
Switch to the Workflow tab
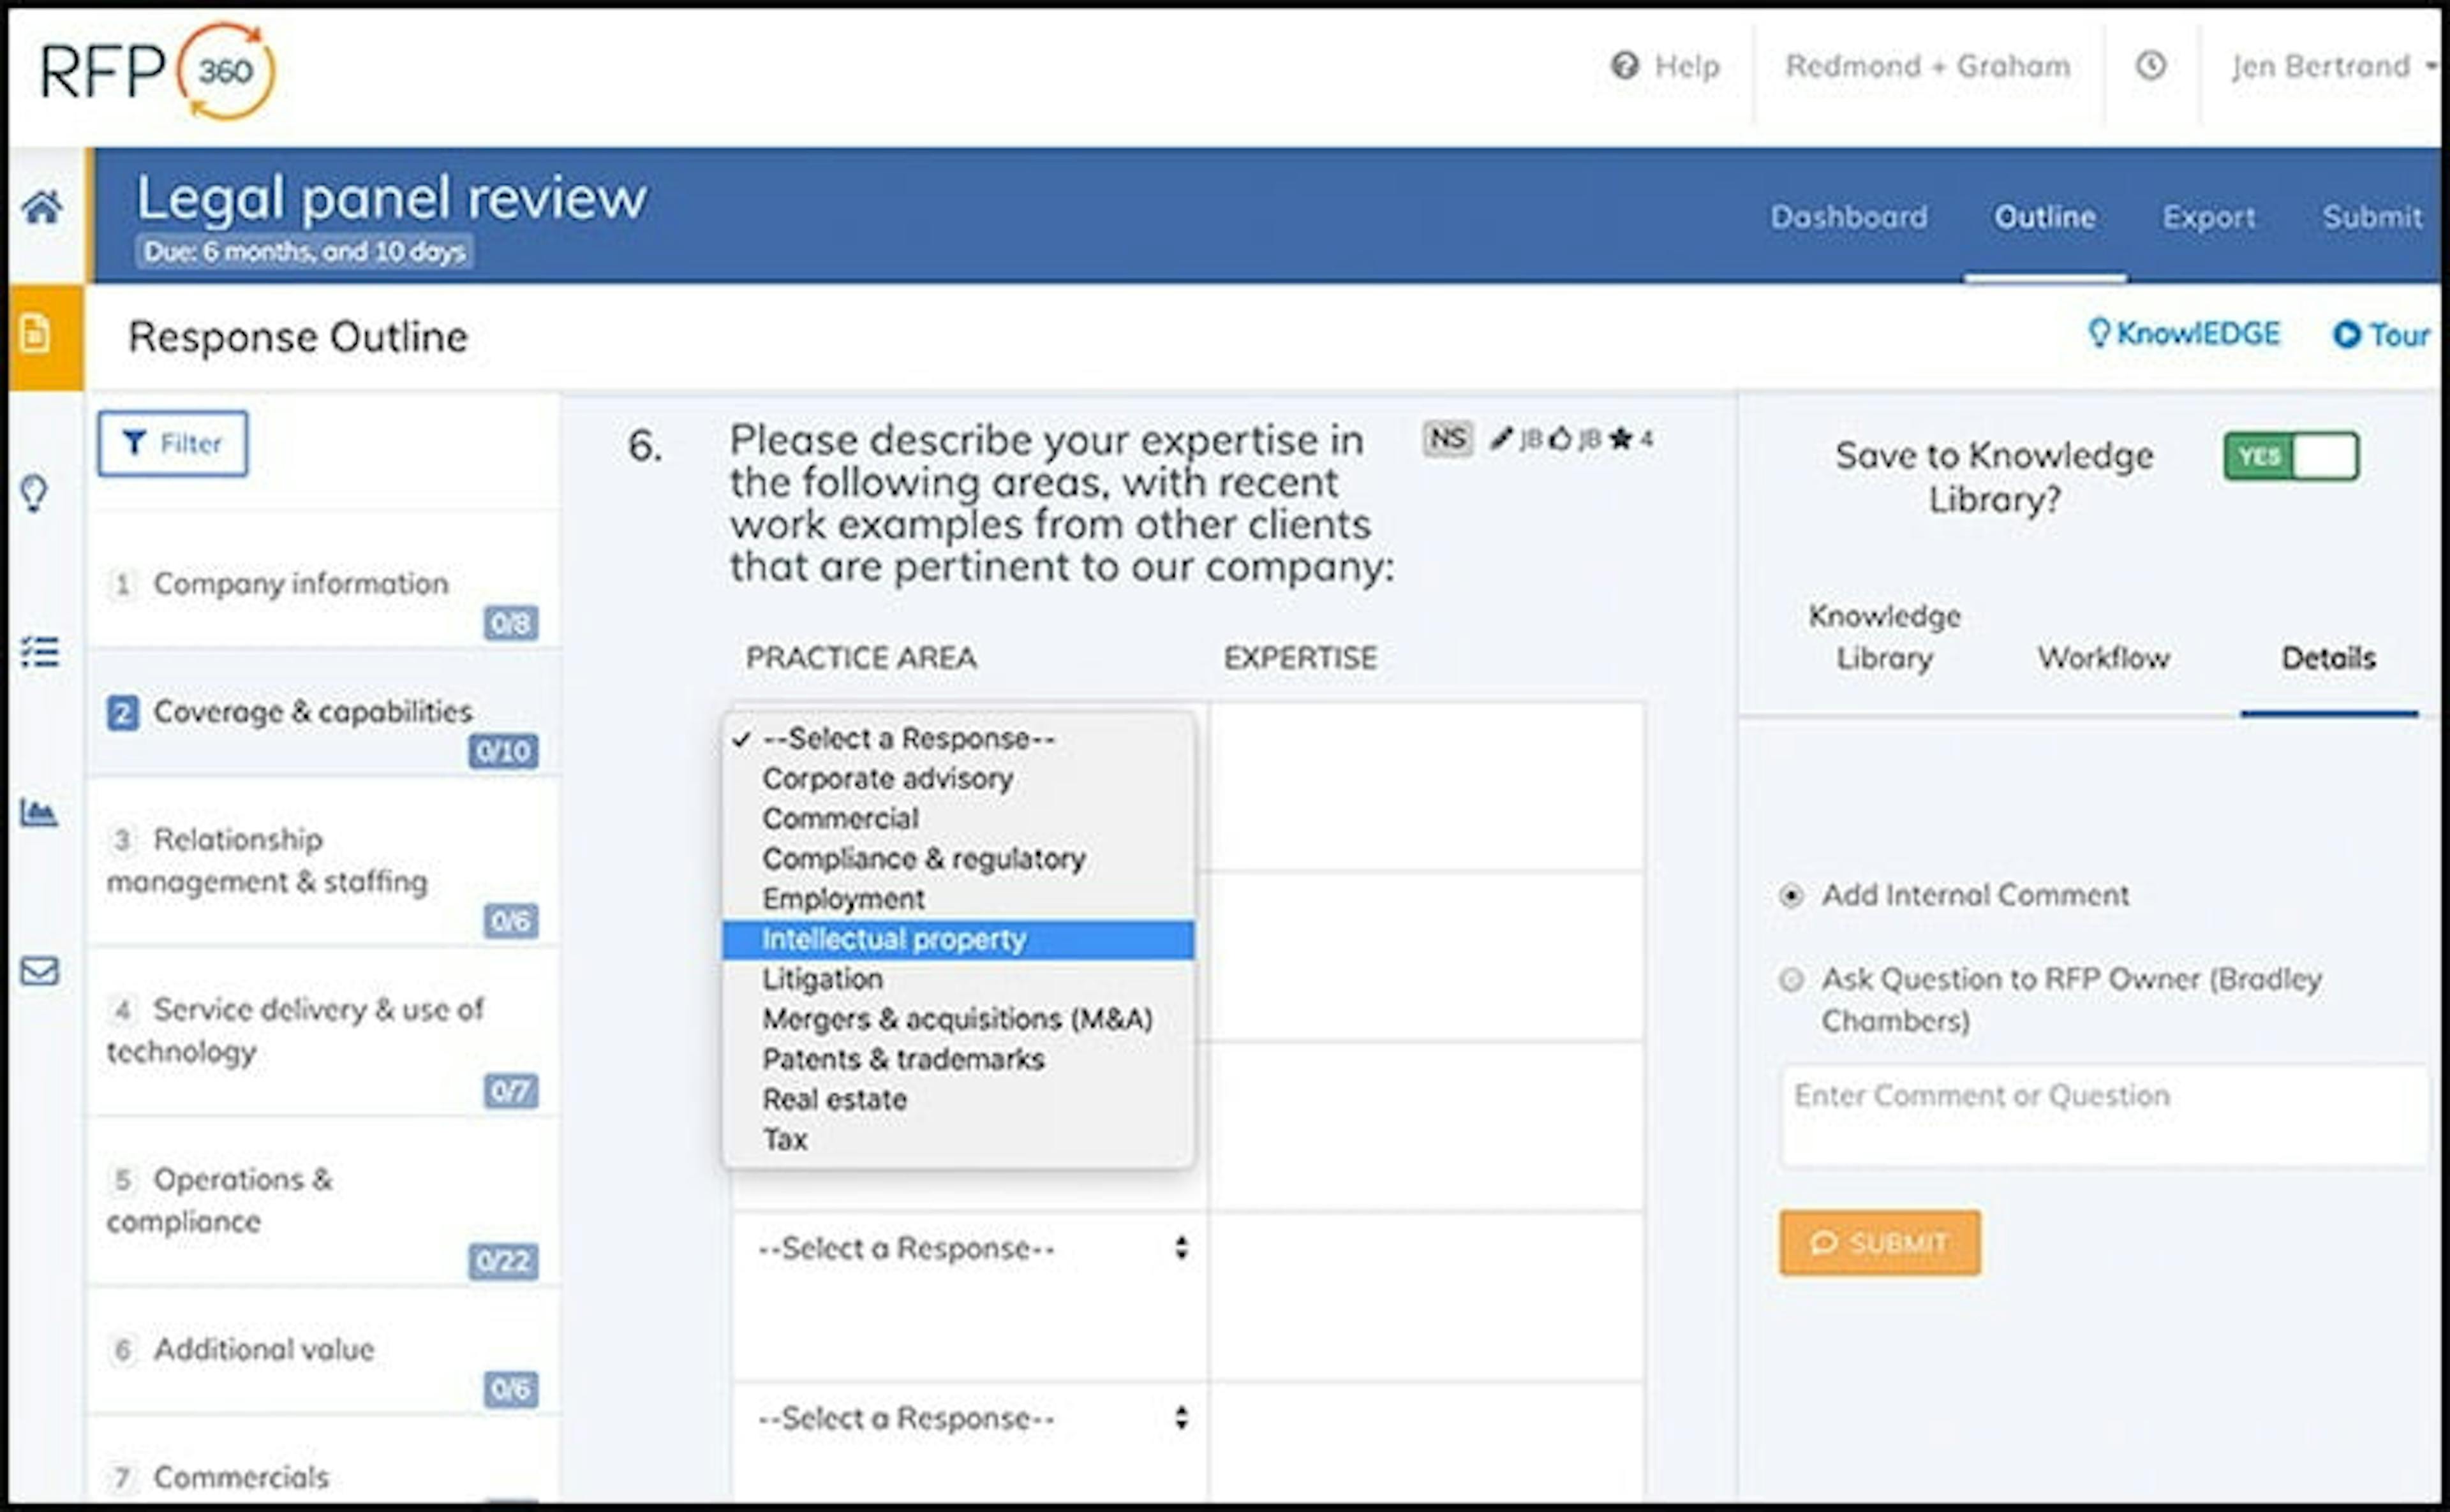pyautogui.click(x=2103, y=658)
